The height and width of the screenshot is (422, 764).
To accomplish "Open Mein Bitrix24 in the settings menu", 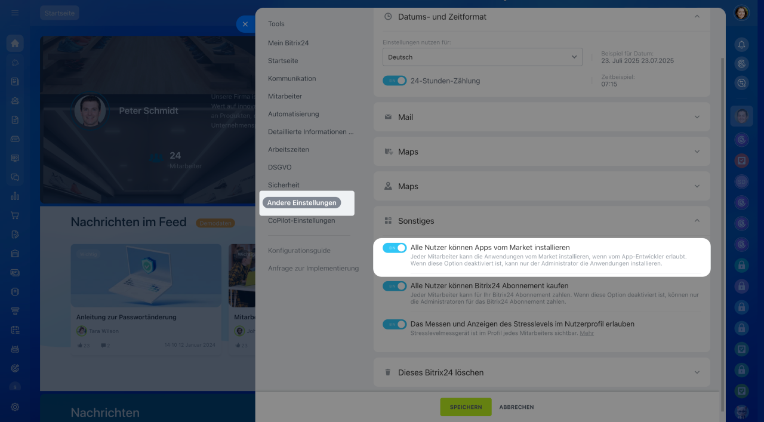I will pyautogui.click(x=288, y=43).
